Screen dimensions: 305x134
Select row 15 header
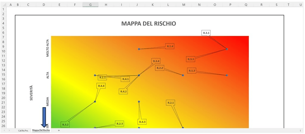[4, 74]
